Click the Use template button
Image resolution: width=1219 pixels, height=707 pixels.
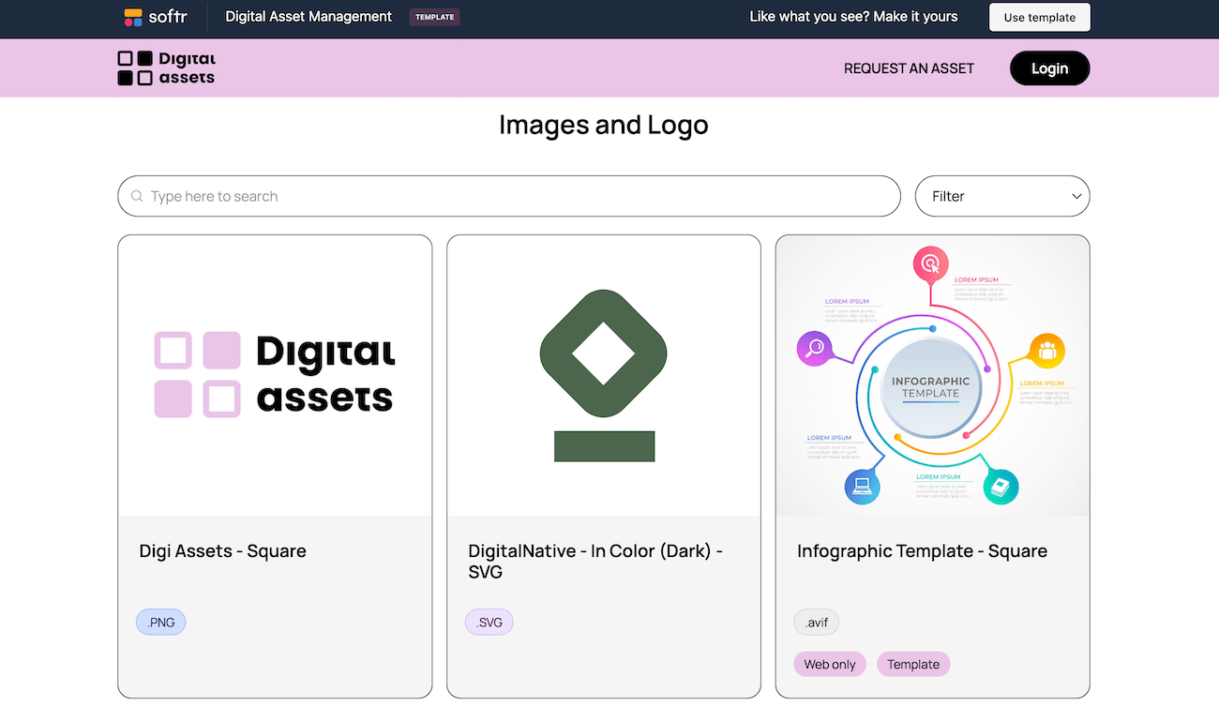pos(1040,17)
